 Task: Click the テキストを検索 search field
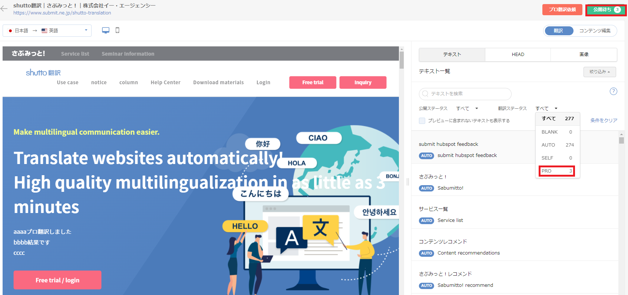(x=465, y=94)
